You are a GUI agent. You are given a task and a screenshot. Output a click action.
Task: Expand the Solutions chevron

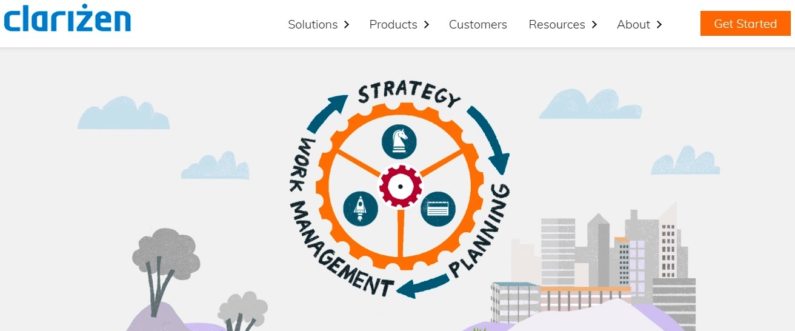click(x=347, y=24)
